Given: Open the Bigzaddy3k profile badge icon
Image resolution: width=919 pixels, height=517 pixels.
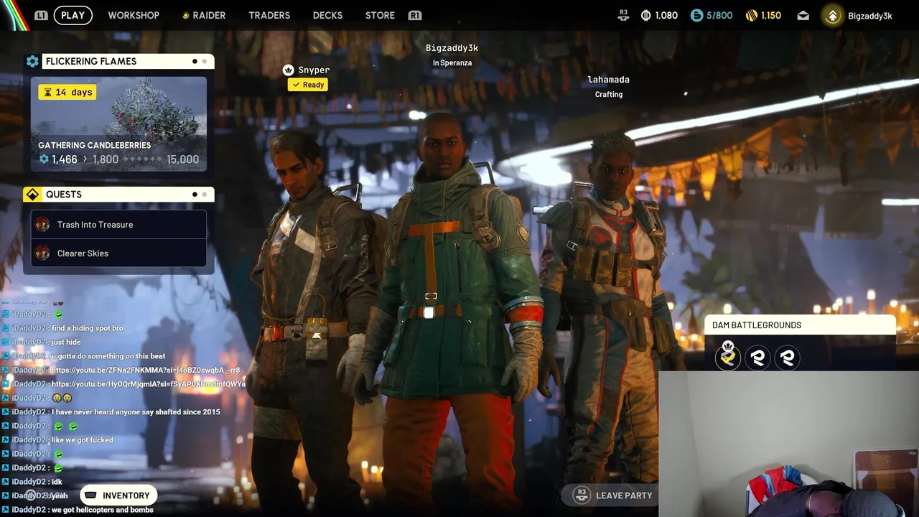Looking at the screenshot, I should pyautogui.click(x=832, y=15).
